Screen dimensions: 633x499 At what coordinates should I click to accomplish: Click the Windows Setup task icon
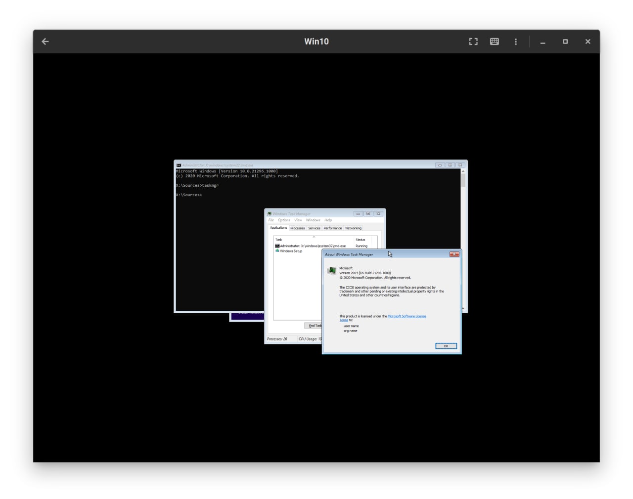(x=277, y=251)
